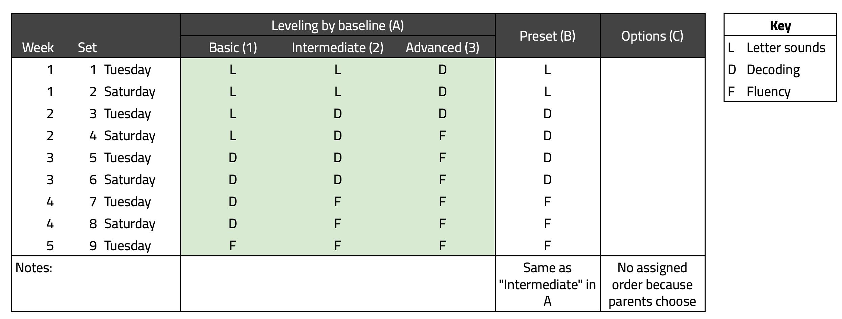Select the 'Advanced (3)' column header
This screenshot has height=319, width=842.
tap(442, 47)
